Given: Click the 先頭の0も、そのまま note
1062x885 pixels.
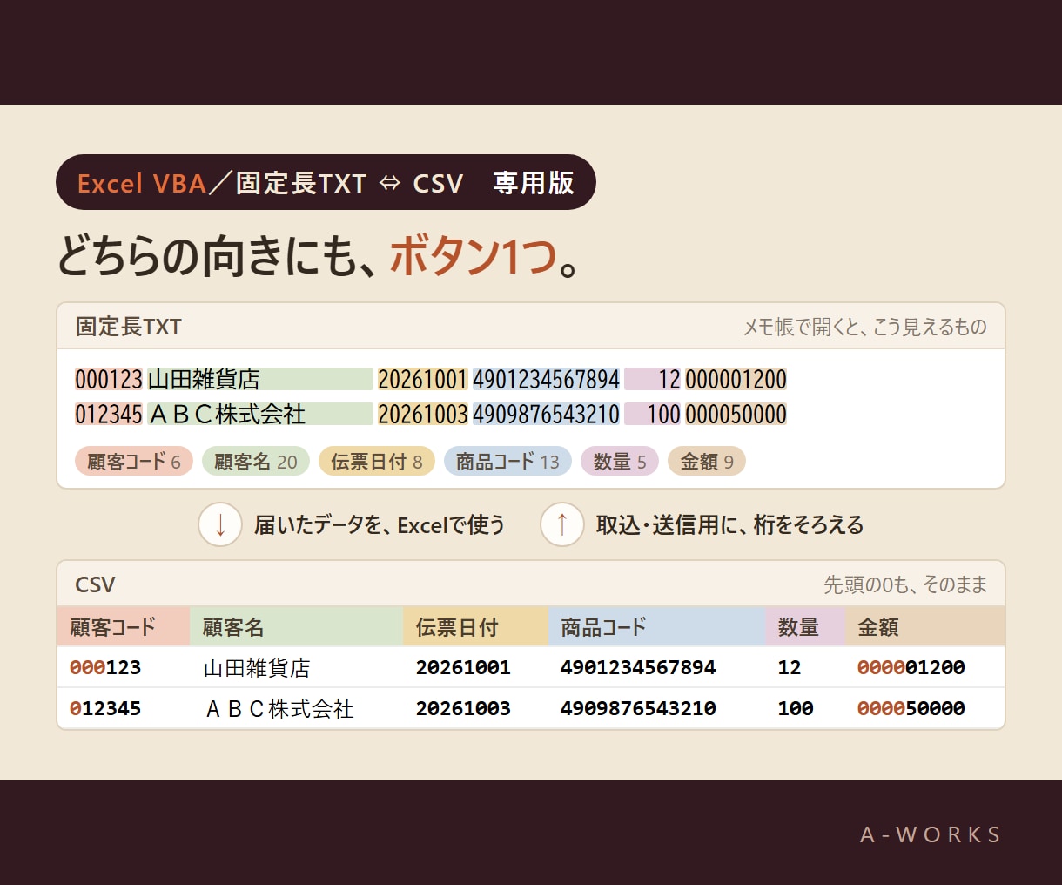Looking at the screenshot, I should coord(905,584).
